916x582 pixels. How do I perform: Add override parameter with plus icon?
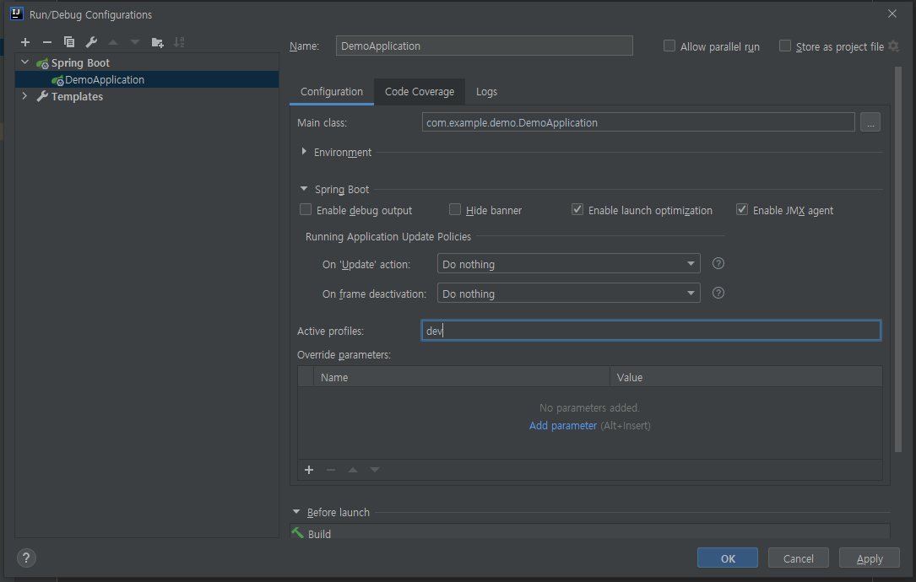(309, 469)
